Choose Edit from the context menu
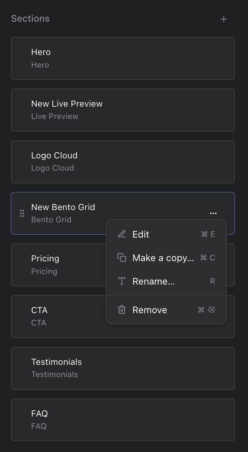Screen dimensions: 248x452 point(166,234)
